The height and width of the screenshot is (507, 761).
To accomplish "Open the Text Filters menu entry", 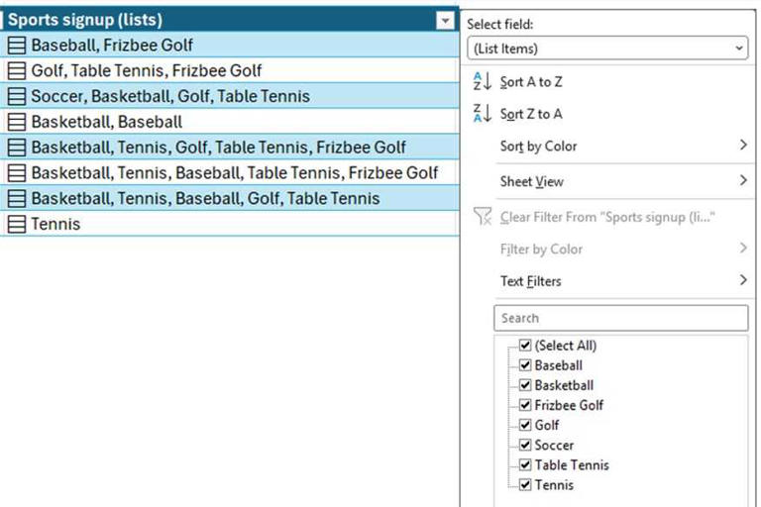I will click(530, 281).
